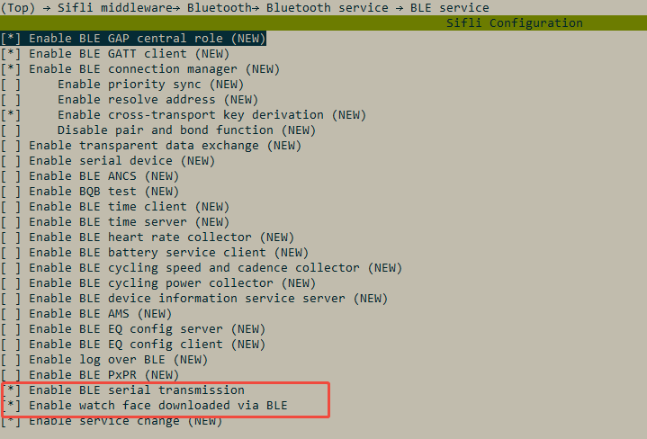This screenshot has width=647, height=439.
Task: Check Disable pair and bond function
Action: pyautogui.click(x=158, y=130)
